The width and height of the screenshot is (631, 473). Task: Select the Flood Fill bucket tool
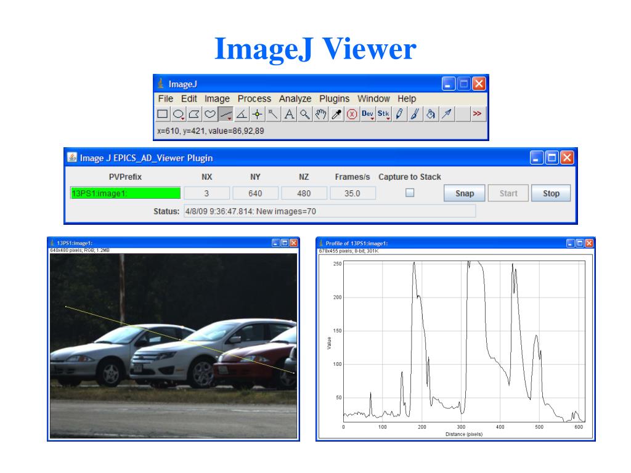click(x=431, y=114)
